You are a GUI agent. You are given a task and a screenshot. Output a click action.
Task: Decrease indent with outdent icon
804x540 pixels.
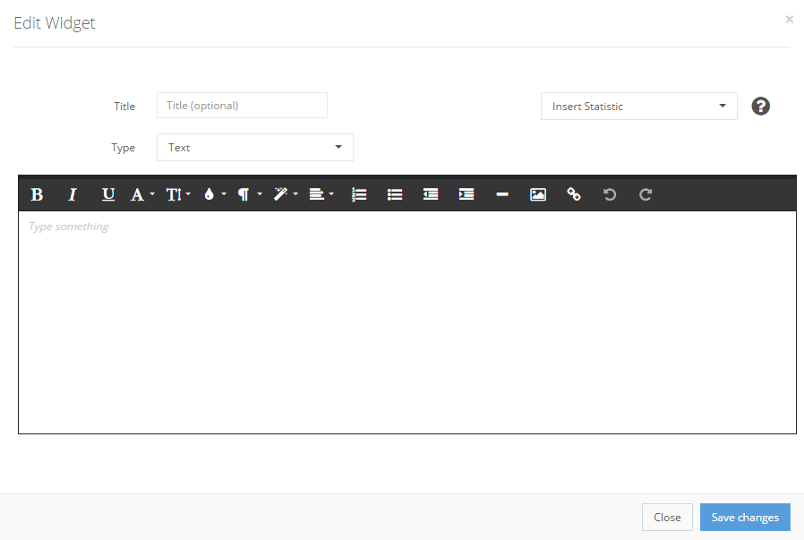coord(431,194)
